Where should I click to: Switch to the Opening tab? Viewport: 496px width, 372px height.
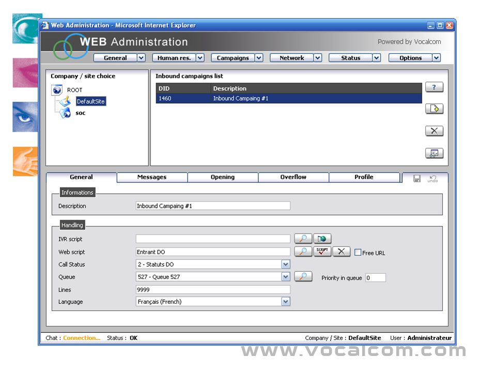coord(223,177)
